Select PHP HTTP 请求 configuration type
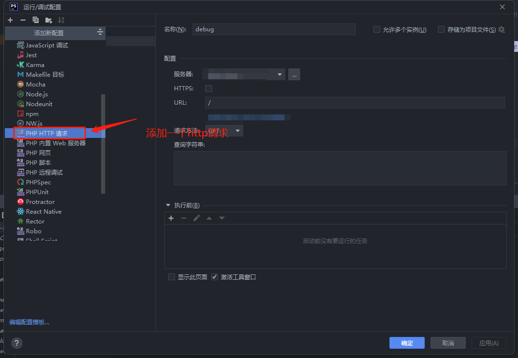 55,133
